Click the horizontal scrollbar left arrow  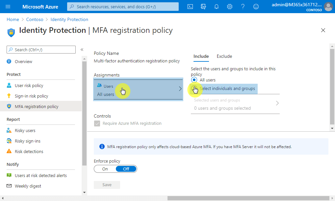pos(2,198)
